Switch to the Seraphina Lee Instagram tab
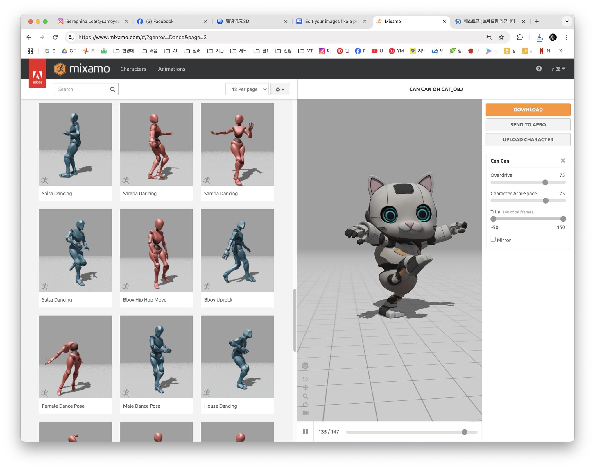 (92, 21)
